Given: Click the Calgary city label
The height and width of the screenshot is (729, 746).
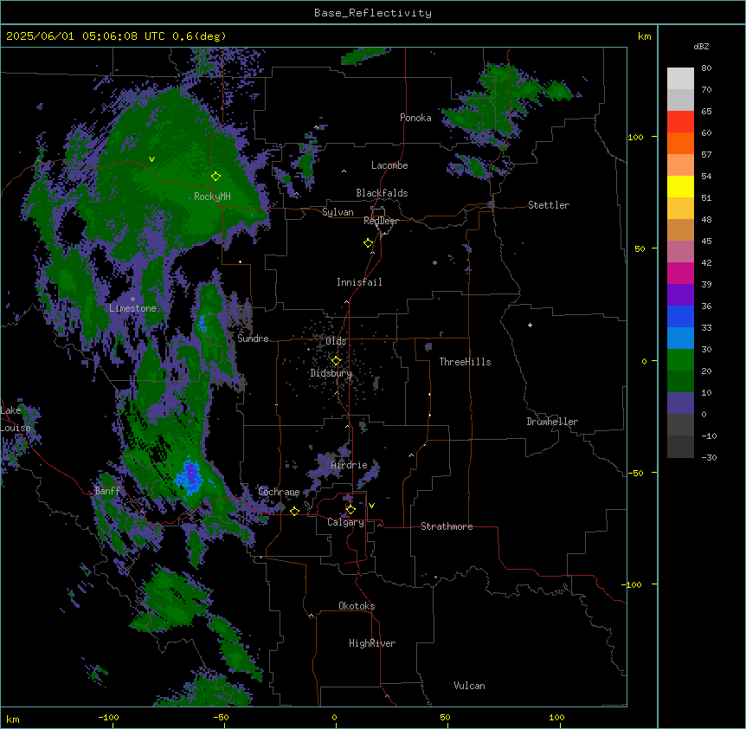Looking at the screenshot, I should click(x=345, y=522).
